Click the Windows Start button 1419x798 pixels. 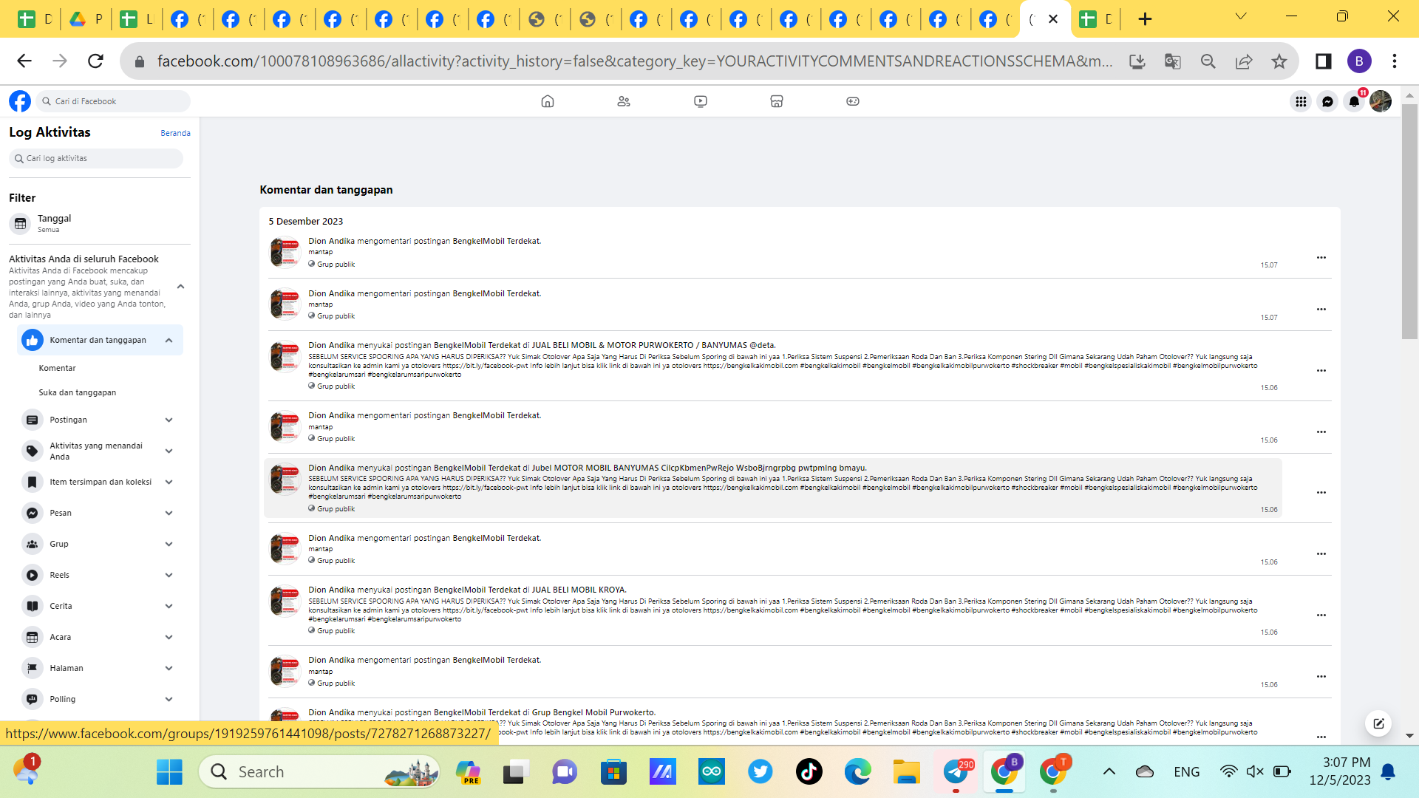click(x=169, y=772)
